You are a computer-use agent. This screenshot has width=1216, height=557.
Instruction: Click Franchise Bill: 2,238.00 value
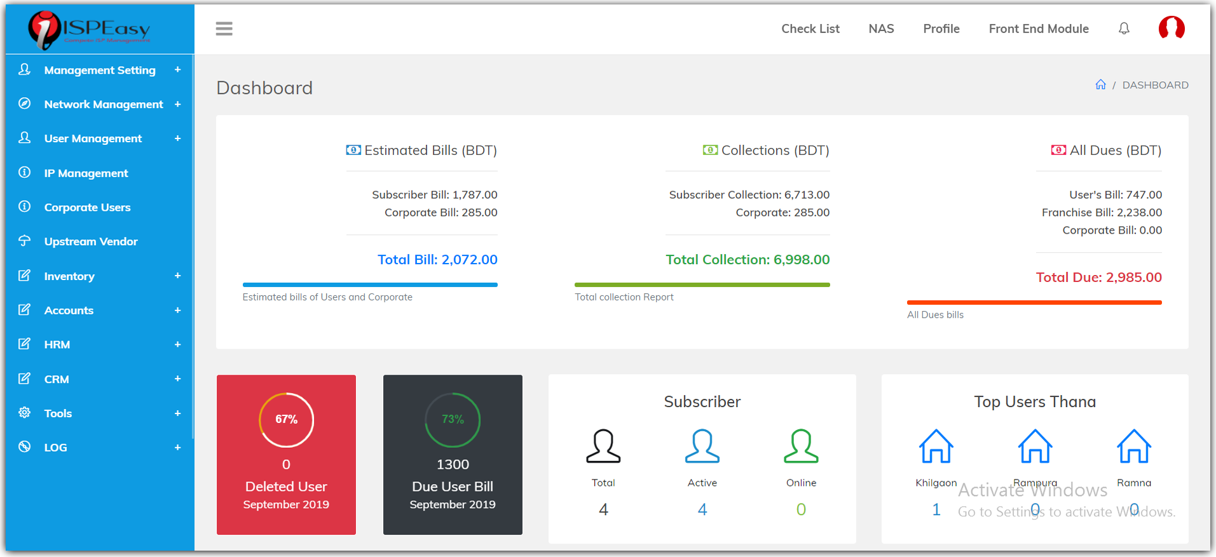click(1102, 212)
